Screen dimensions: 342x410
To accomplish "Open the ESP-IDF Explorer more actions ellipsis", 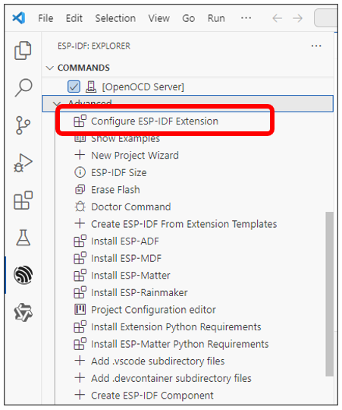I will pyautogui.click(x=316, y=46).
